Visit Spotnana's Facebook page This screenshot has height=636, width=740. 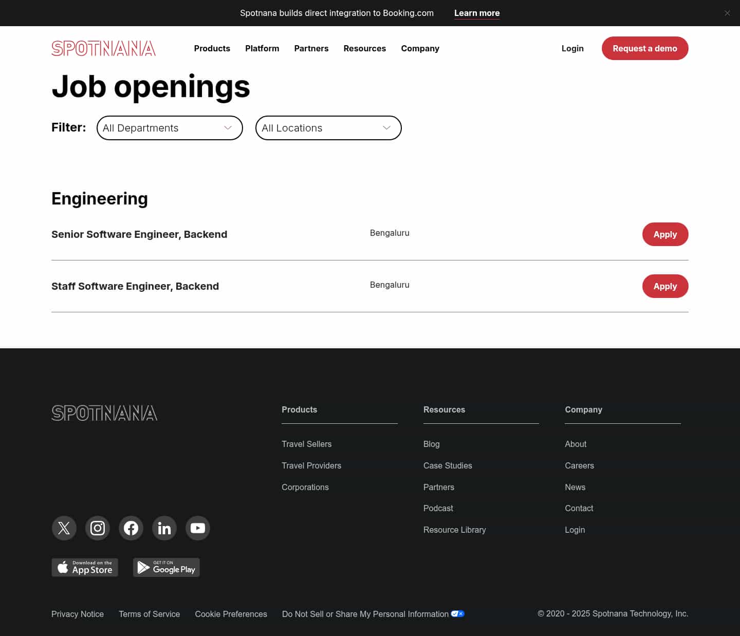tap(131, 528)
